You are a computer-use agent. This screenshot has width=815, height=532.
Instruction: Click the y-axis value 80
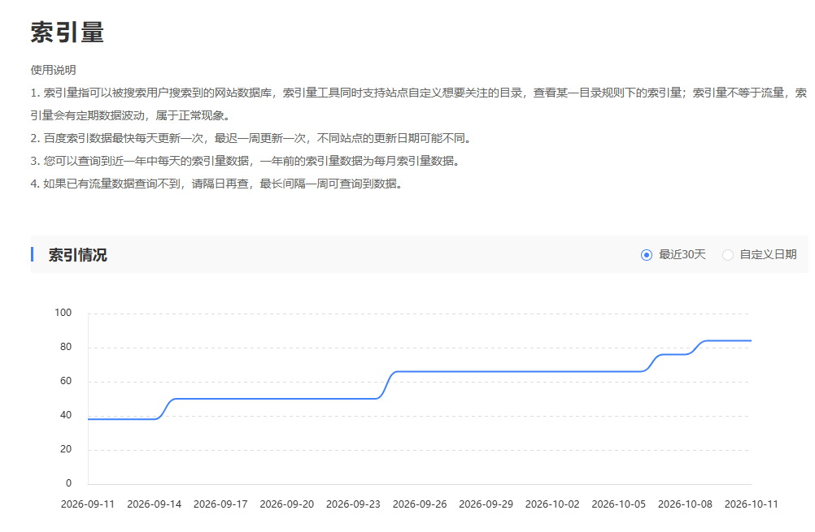66,347
